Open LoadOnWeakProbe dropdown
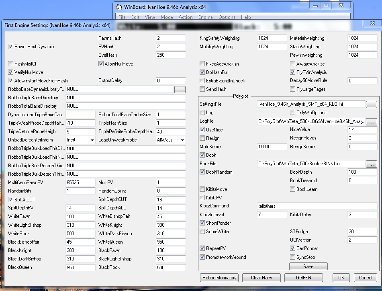 coord(171,140)
